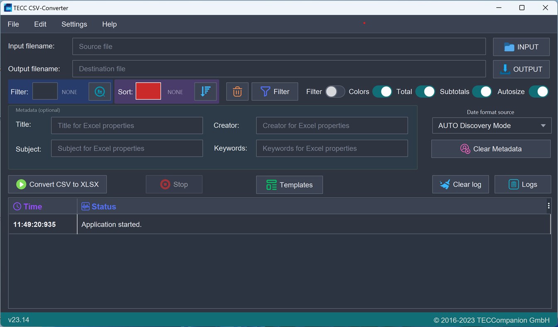Click Clear Metadata button
The width and height of the screenshot is (558, 327).
coord(491,149)
